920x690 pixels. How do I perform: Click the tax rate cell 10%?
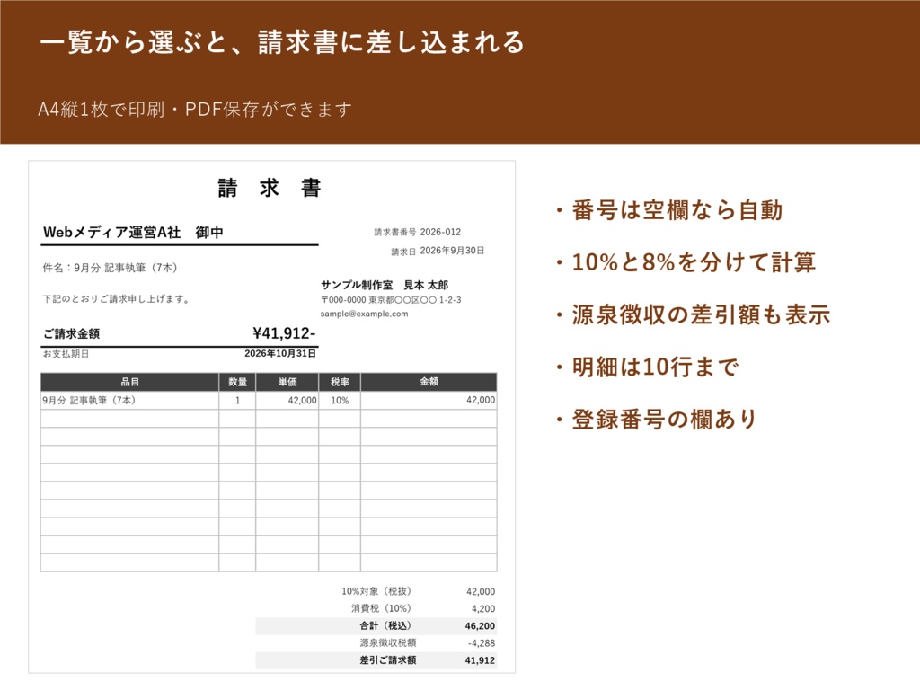(x=340, y=400)
